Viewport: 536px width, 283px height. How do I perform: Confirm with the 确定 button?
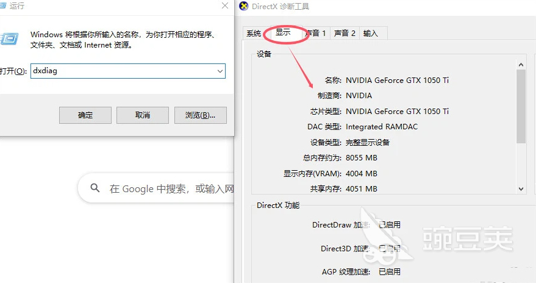pos(85,115)
